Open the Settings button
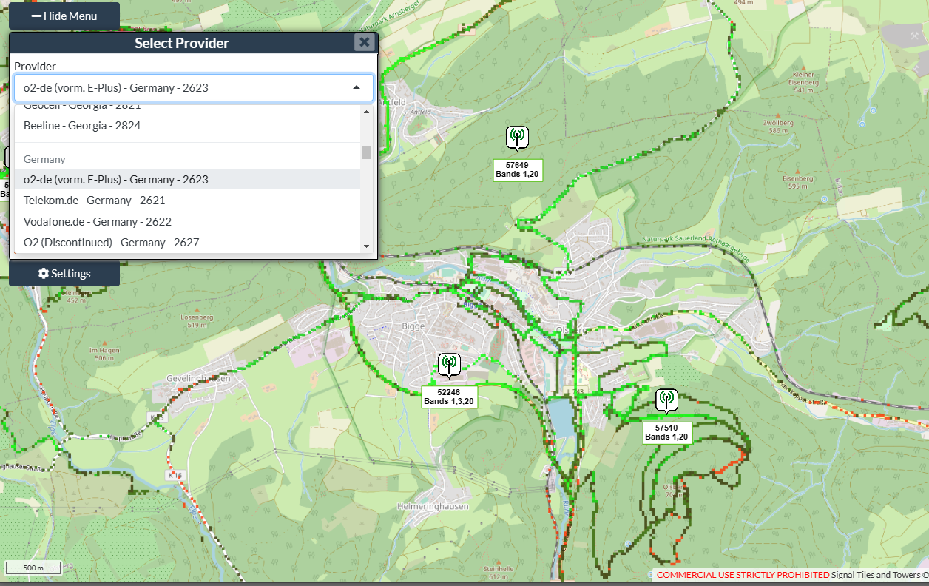This screenshot has height=586, width=929. pyautogui.click(x=64, y=273)
